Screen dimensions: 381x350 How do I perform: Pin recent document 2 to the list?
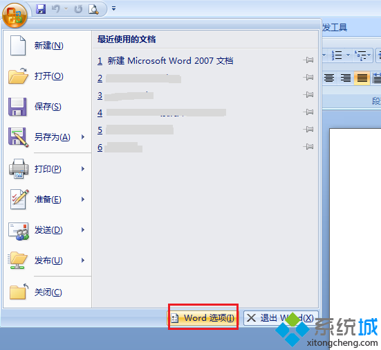[x=308, y=78]
